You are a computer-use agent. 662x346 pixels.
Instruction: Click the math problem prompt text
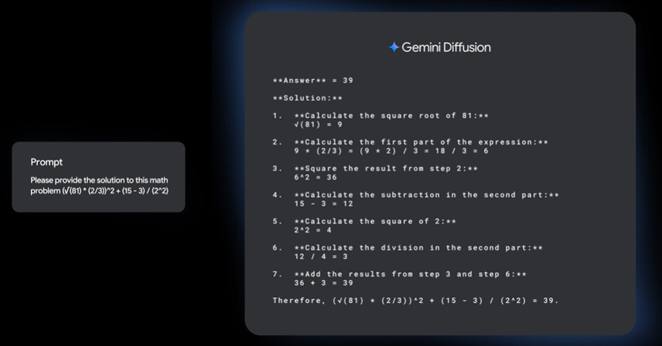tap(99, 185)
